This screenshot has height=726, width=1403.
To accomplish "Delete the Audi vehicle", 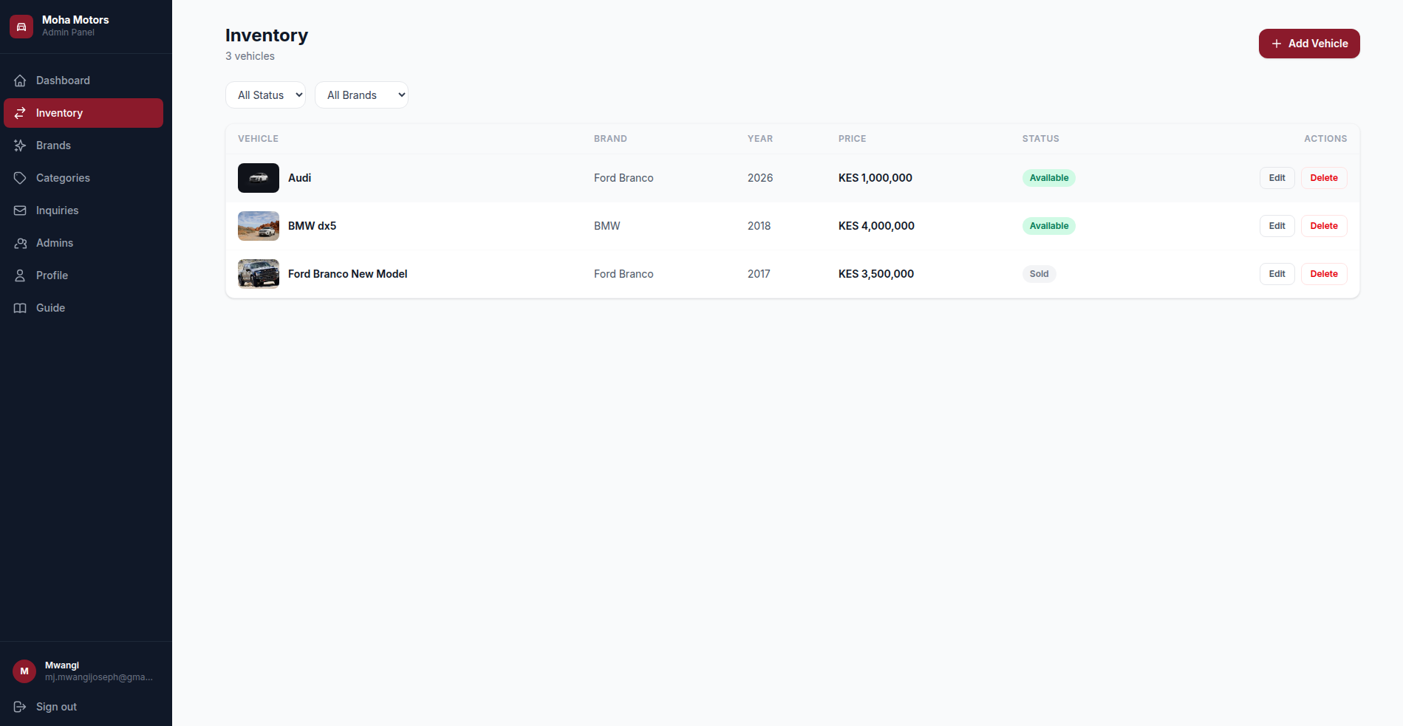I will (1324, 178).
